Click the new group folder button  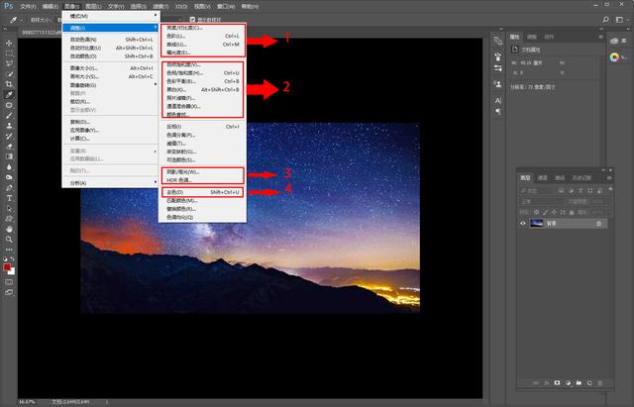(579, 383)
